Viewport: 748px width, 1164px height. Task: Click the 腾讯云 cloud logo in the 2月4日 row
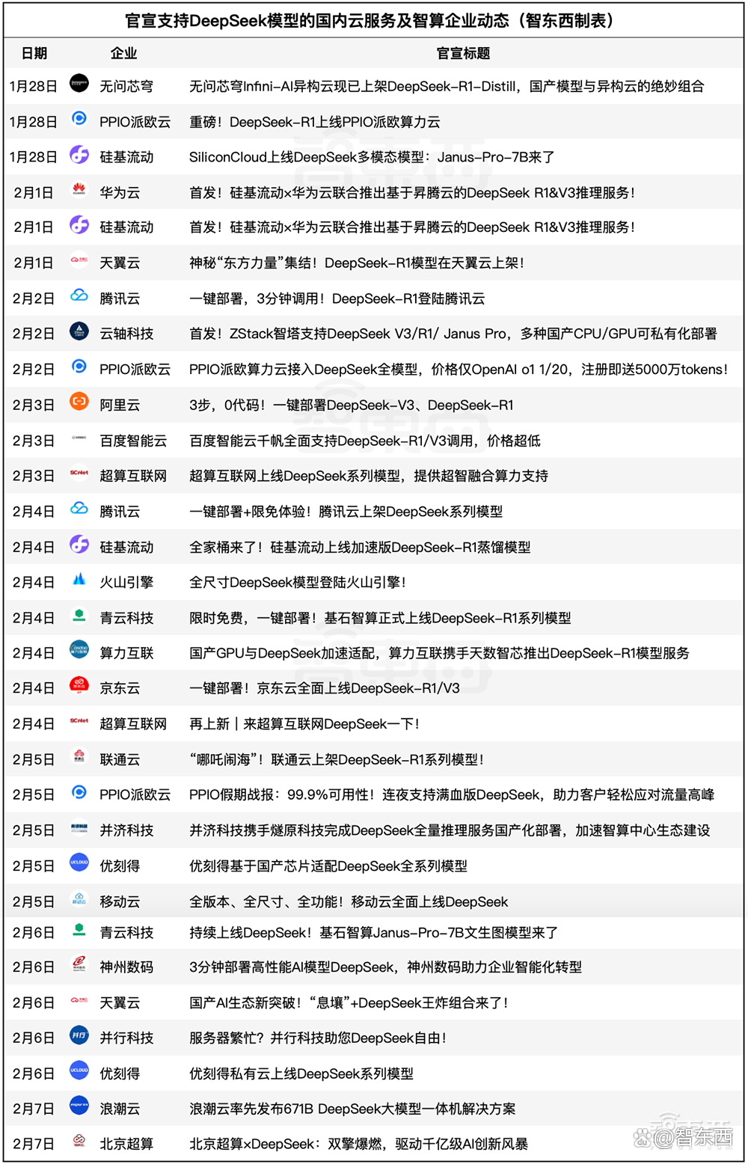point(79,509)
